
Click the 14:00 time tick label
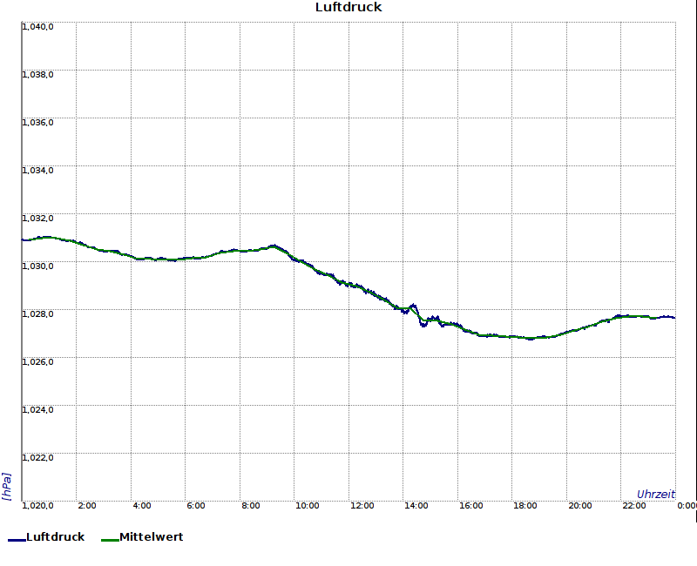coord(416,506)
